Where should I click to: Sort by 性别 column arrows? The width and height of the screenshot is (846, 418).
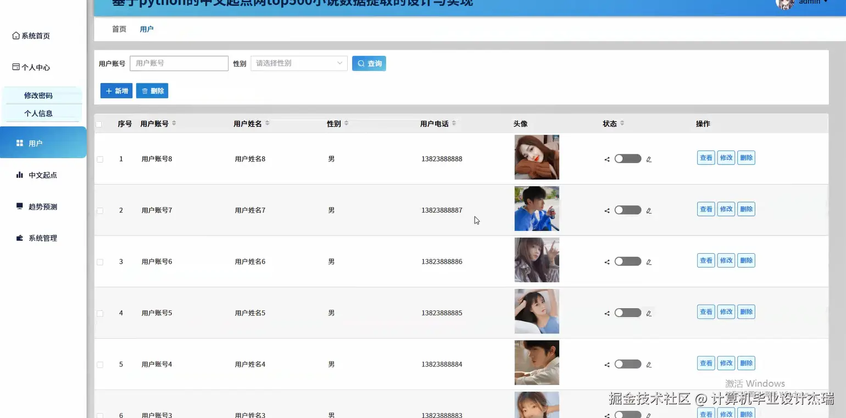[346, 124]
